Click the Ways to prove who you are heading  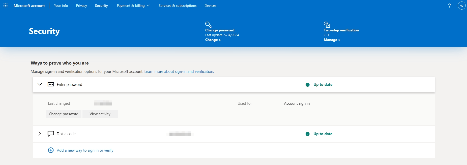pos(60,63)
